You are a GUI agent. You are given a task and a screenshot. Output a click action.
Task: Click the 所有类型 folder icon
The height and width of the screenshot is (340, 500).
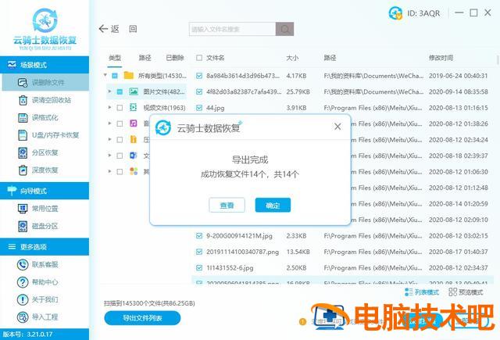point(128,76)
